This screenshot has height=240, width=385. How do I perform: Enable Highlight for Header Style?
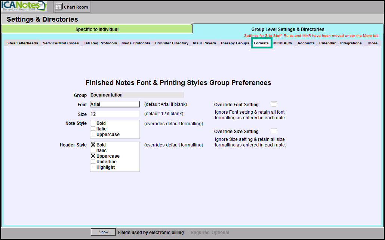[x=93, y=167]
